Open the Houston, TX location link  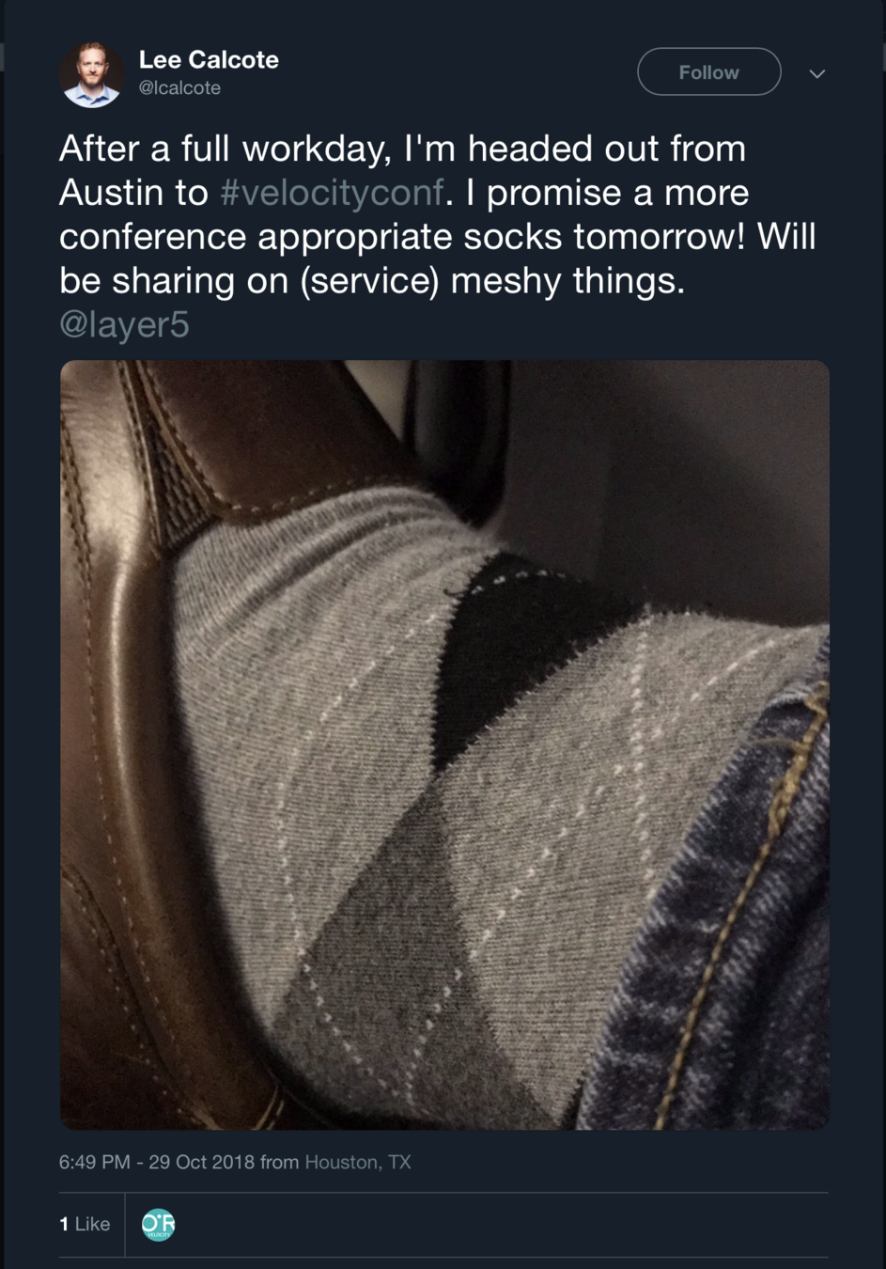coord(358,1162)
